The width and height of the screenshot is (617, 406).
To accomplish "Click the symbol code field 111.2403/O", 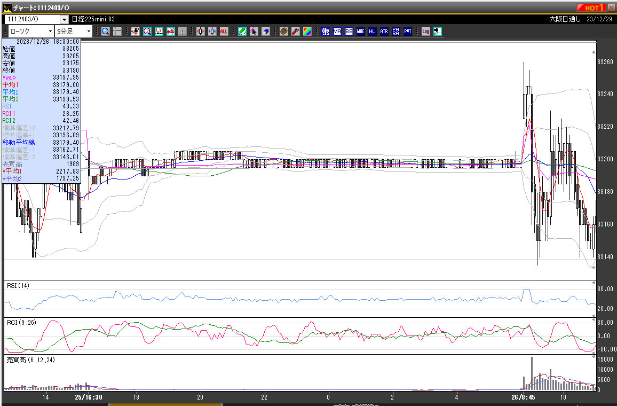I will pyautogui.click(x=32, y=19).
